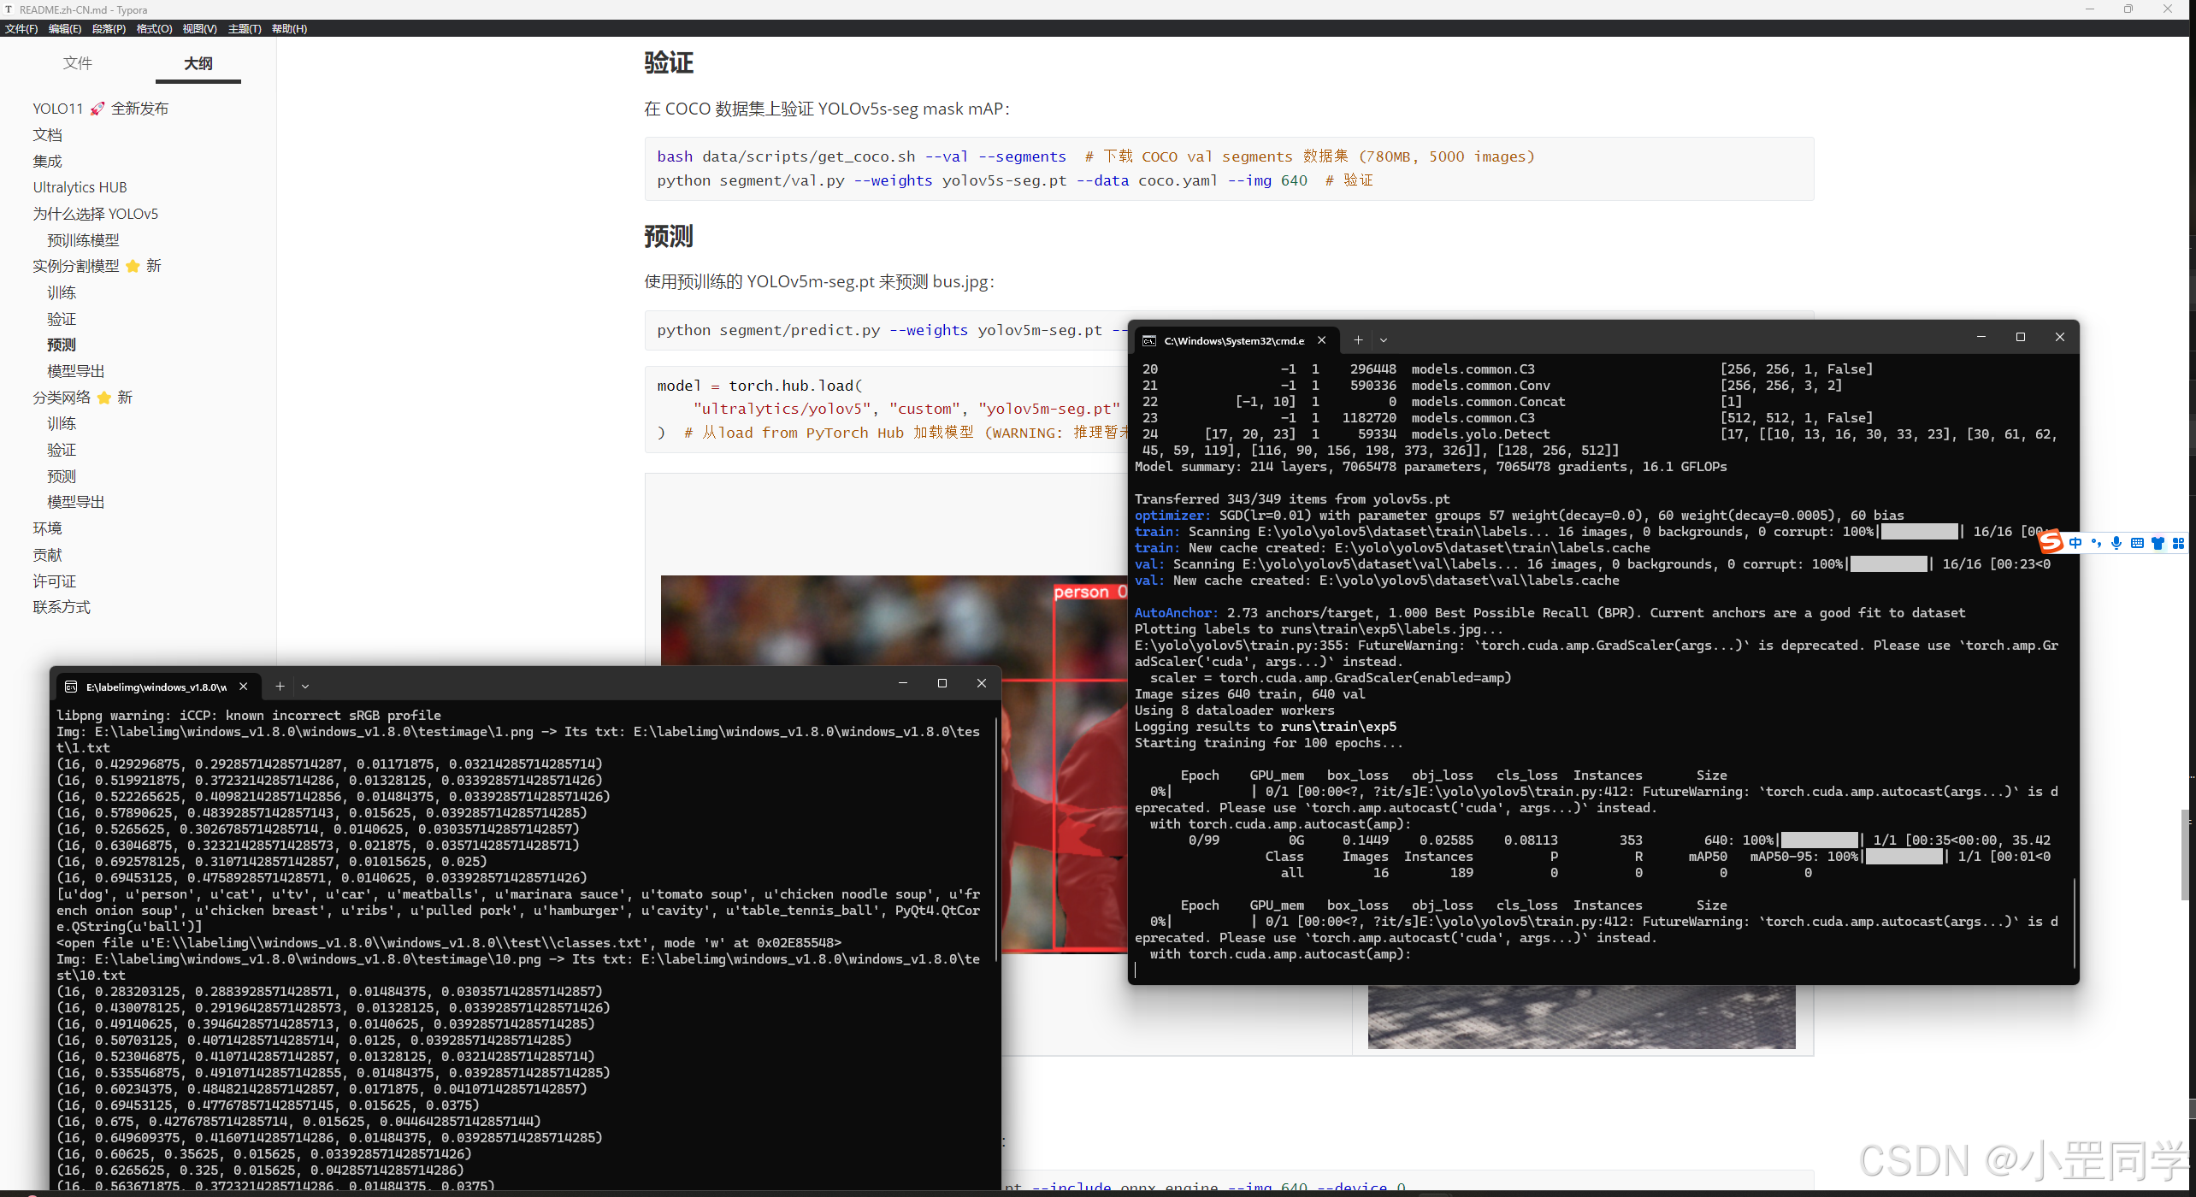Toggle Chinese/English input mode (中)
The width and height of the screenshot is (2196, 1197).
pos(2075,543)
